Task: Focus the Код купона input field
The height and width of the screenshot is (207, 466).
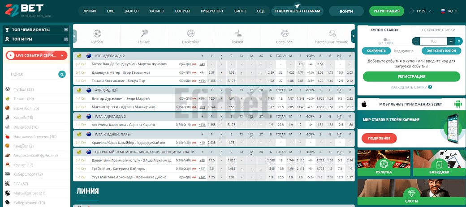Action: tap(406, 51)
